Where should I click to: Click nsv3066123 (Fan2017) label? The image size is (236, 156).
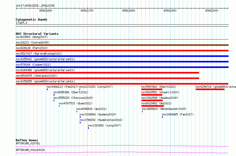pos(63,87)
